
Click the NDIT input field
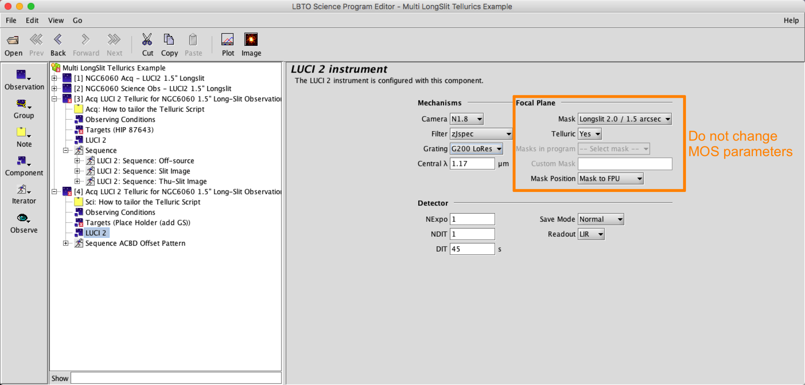click(x=472, y=234)
